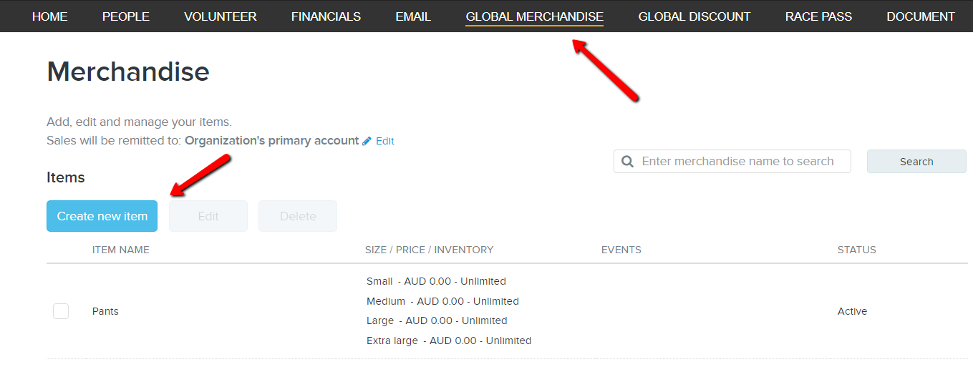Go to the PEOPLE tab
Viewport: 973px width, 382px height.
tap(126, 16)
